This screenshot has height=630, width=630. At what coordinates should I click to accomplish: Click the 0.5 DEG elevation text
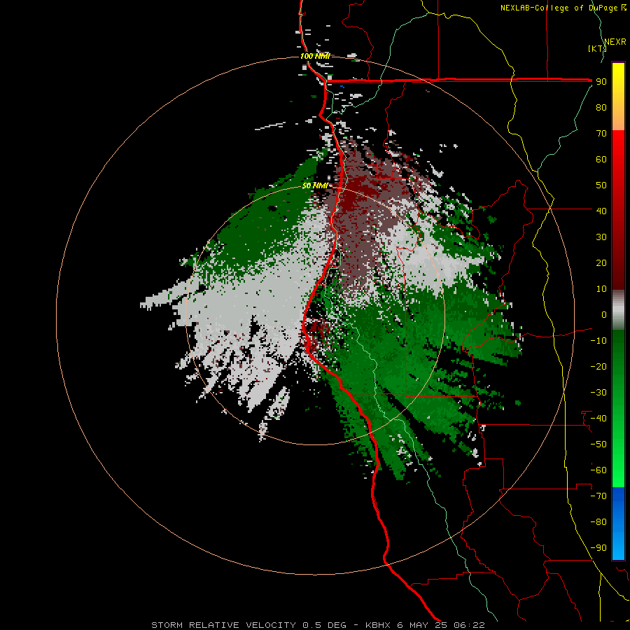point(324,625)
